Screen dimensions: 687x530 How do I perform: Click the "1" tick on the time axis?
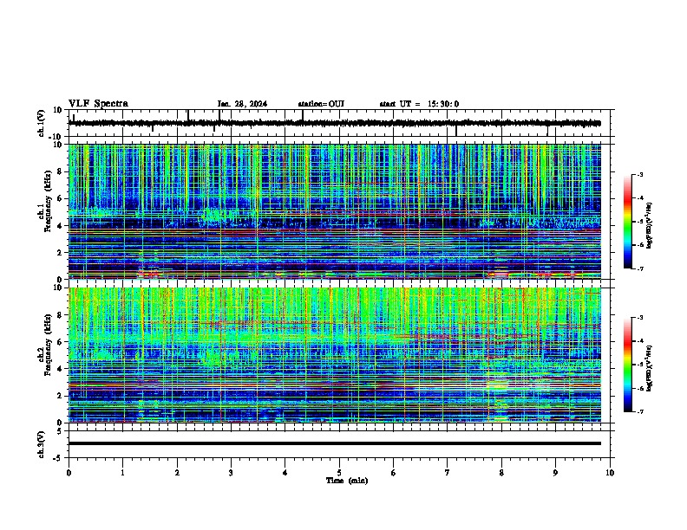pyautogui.click(x=122, y=473)
